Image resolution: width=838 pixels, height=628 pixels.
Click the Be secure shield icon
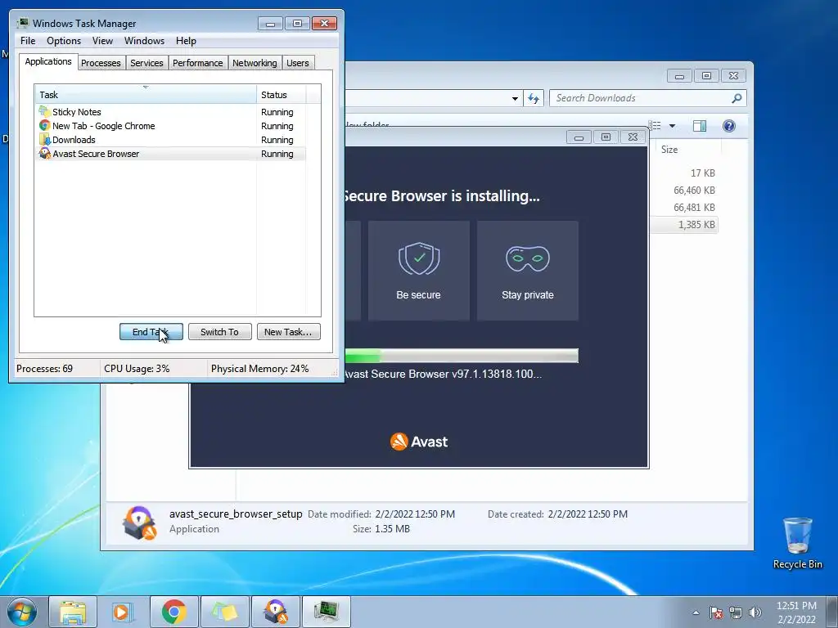[419, 258]
